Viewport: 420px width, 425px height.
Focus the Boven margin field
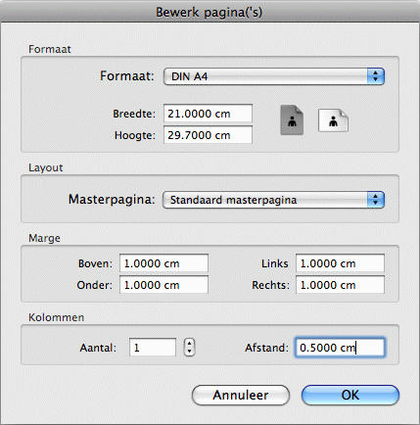(x=163, y=263)
